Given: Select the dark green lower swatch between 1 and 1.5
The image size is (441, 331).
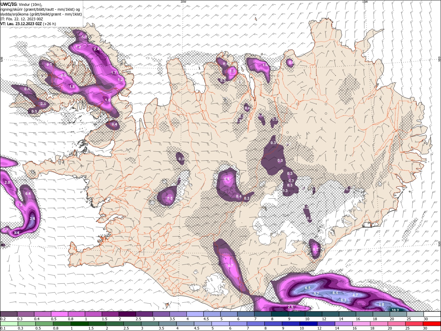Looking at the screenshot, I should pos(80,323).
